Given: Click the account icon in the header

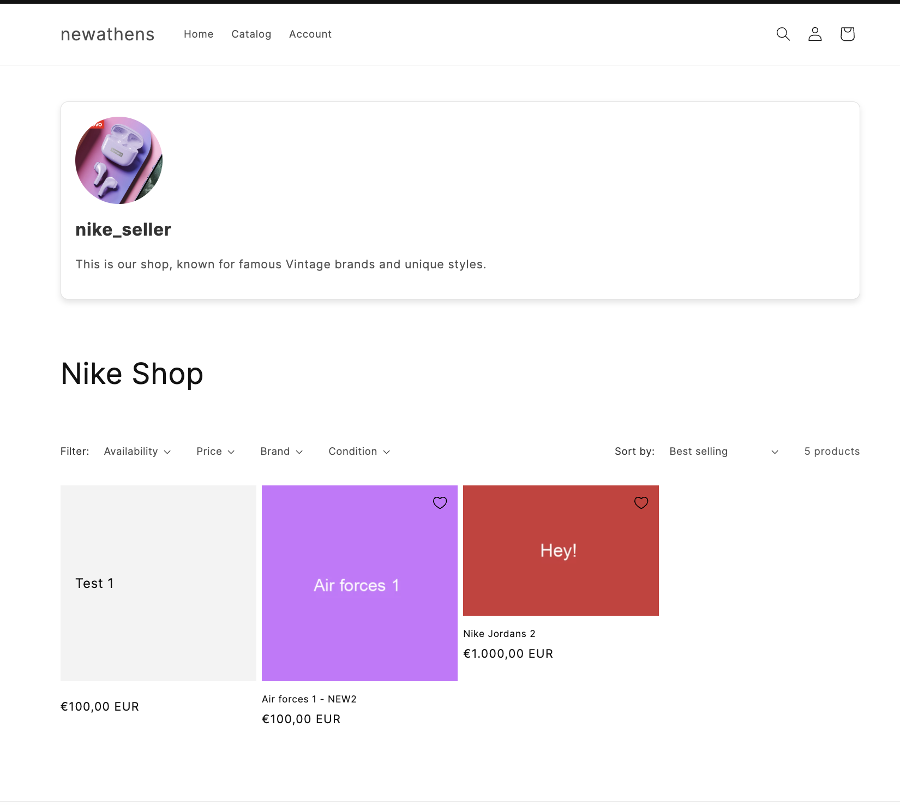Looking at the screenshot, I should click(x=814, y=34).
